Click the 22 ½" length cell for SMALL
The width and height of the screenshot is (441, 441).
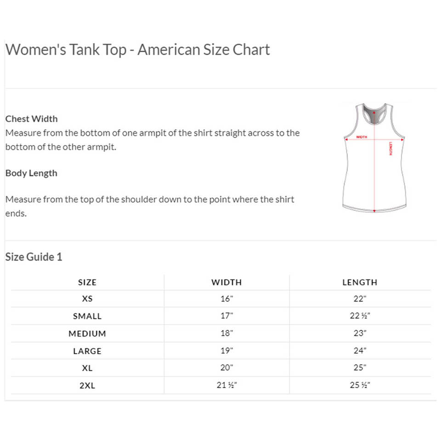click(x=360, y=316)
